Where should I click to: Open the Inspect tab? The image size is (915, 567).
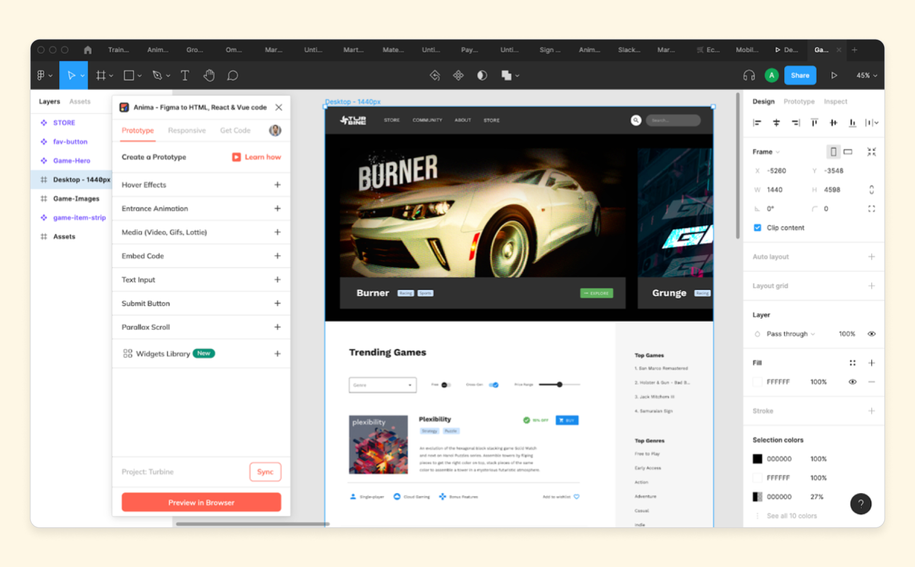click(x=835, y=102)
